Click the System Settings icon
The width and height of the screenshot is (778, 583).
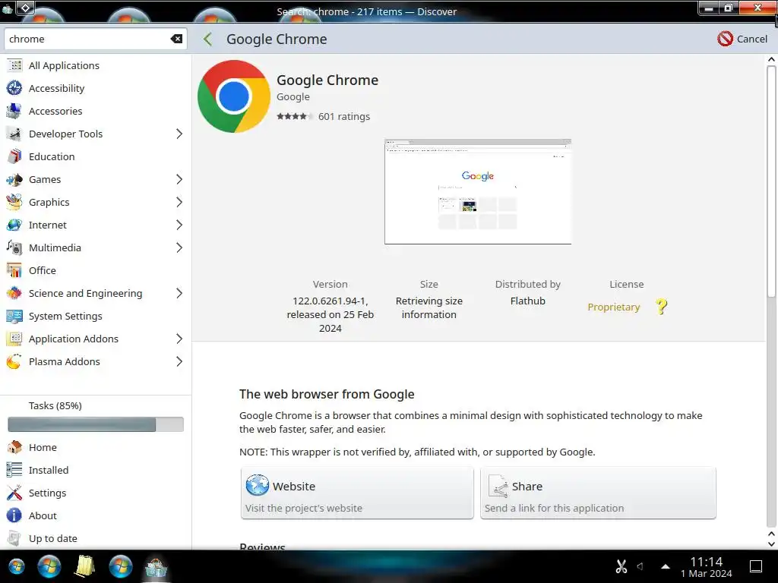(14, 317)
